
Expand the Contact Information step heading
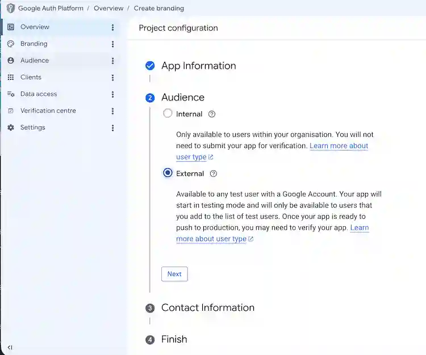[208, 307]
